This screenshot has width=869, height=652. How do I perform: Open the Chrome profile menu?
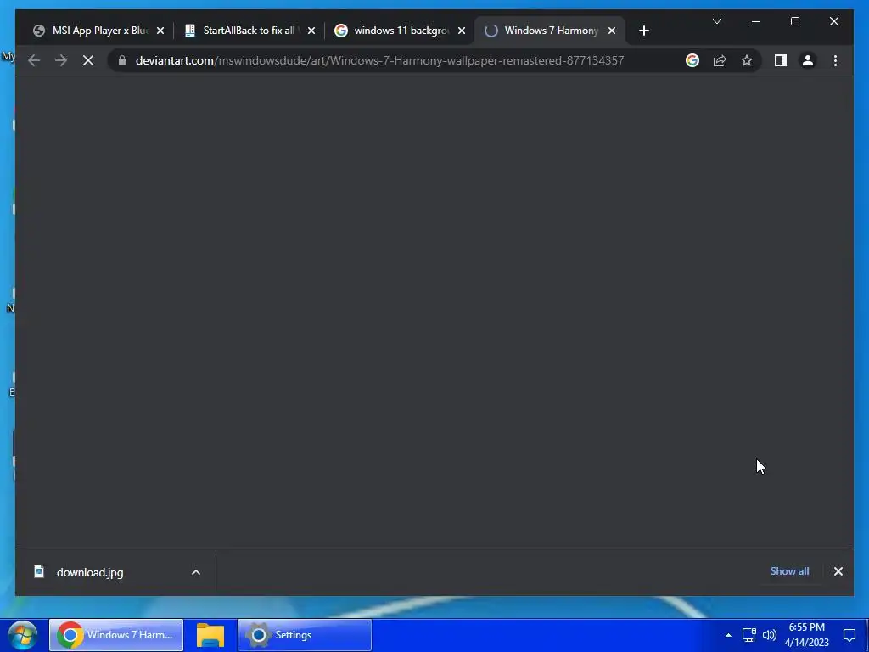click(x=808, y=60)
